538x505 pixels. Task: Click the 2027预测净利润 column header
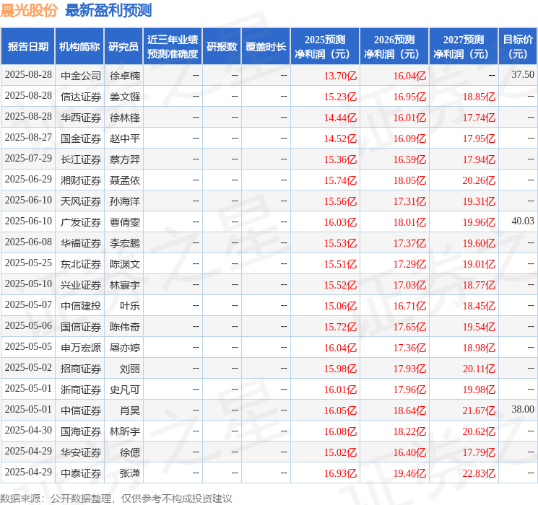click(x=464, y=47)
